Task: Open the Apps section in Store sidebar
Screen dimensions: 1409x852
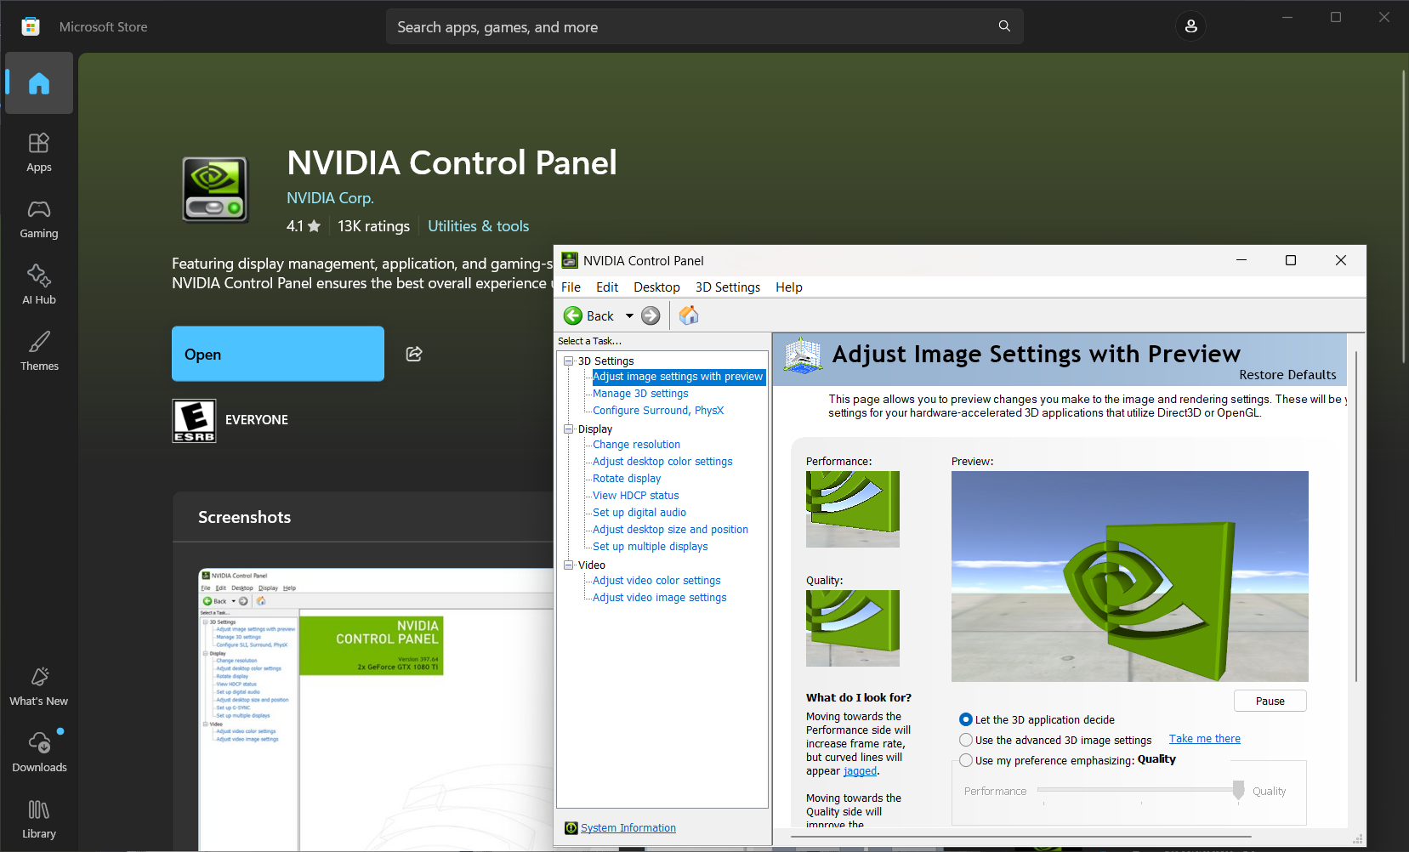Action: tap(39, 153)
